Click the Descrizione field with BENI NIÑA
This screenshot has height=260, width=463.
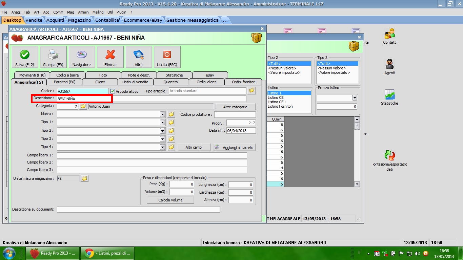pos(152,99)
